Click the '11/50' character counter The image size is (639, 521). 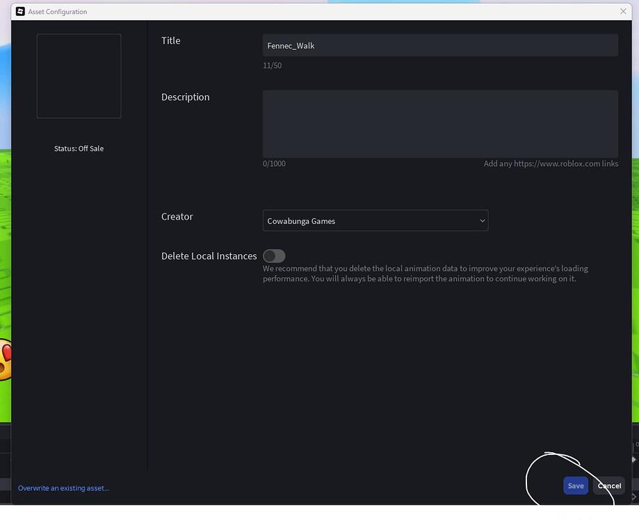(x=273, y=65)
